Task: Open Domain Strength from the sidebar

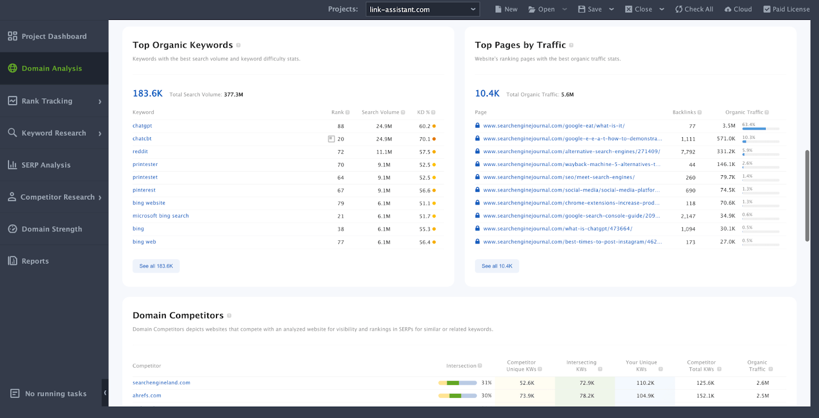Action: pyautogui.click(x=52, y=229)
